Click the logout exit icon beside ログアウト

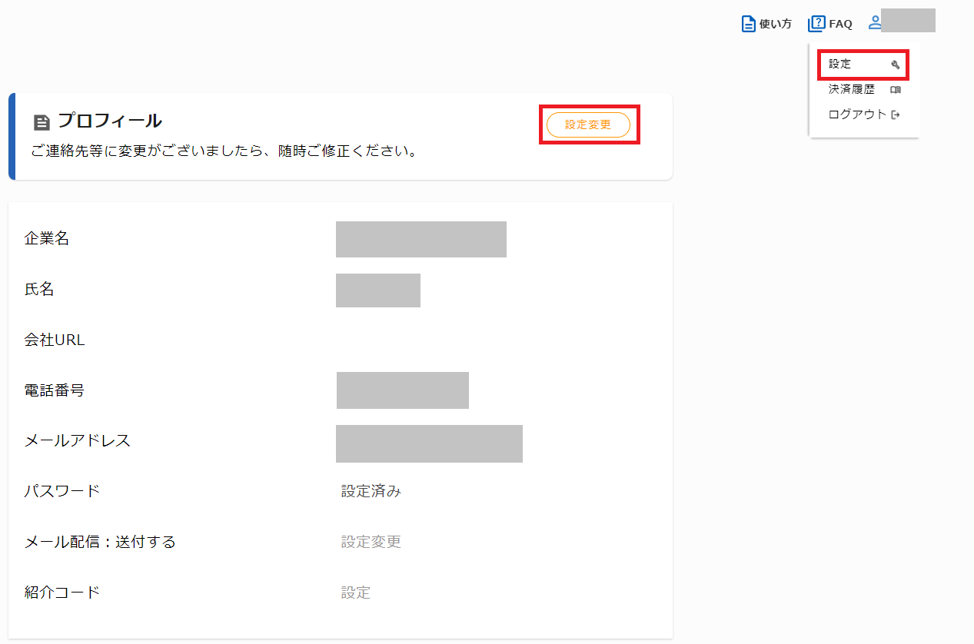coord(894,114)
